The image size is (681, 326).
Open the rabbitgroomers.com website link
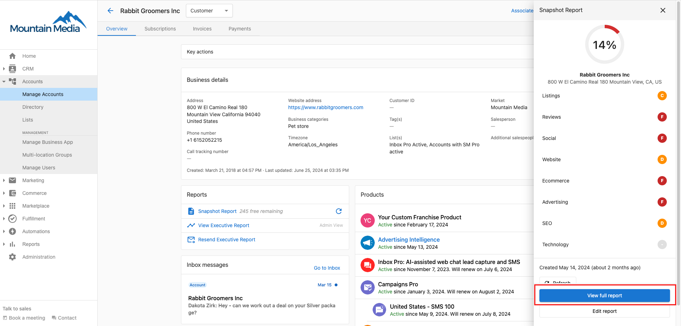(x=325, y=107)
